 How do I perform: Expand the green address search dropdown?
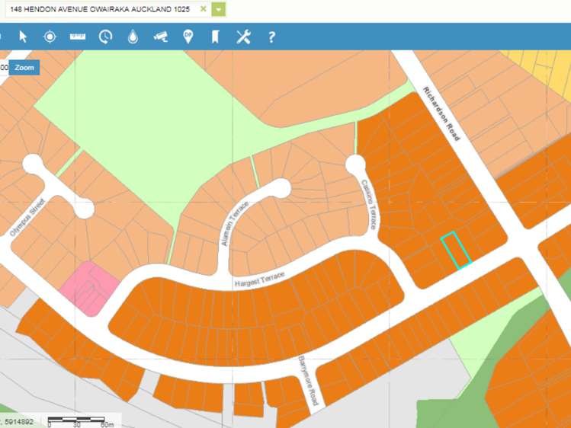[219, 9]
